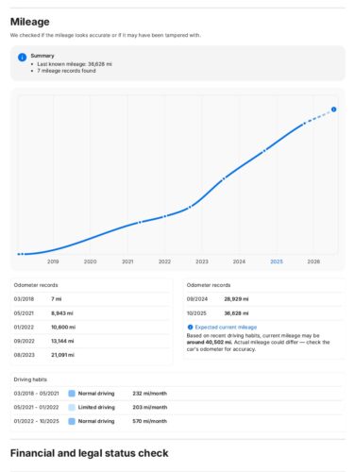This screenshot has height=472, width=355.
Task: Click the expected mileage marker on chart
Action: tap(333, 110)
